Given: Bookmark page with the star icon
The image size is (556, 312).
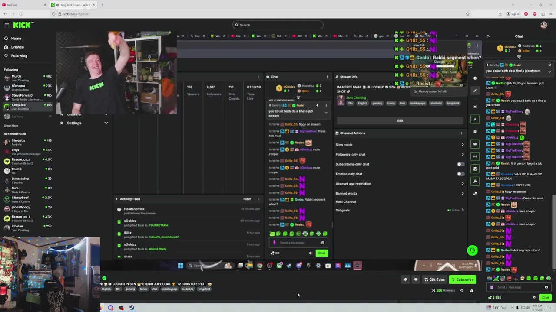Looking at the screenshot, I should tap(467, 14).
